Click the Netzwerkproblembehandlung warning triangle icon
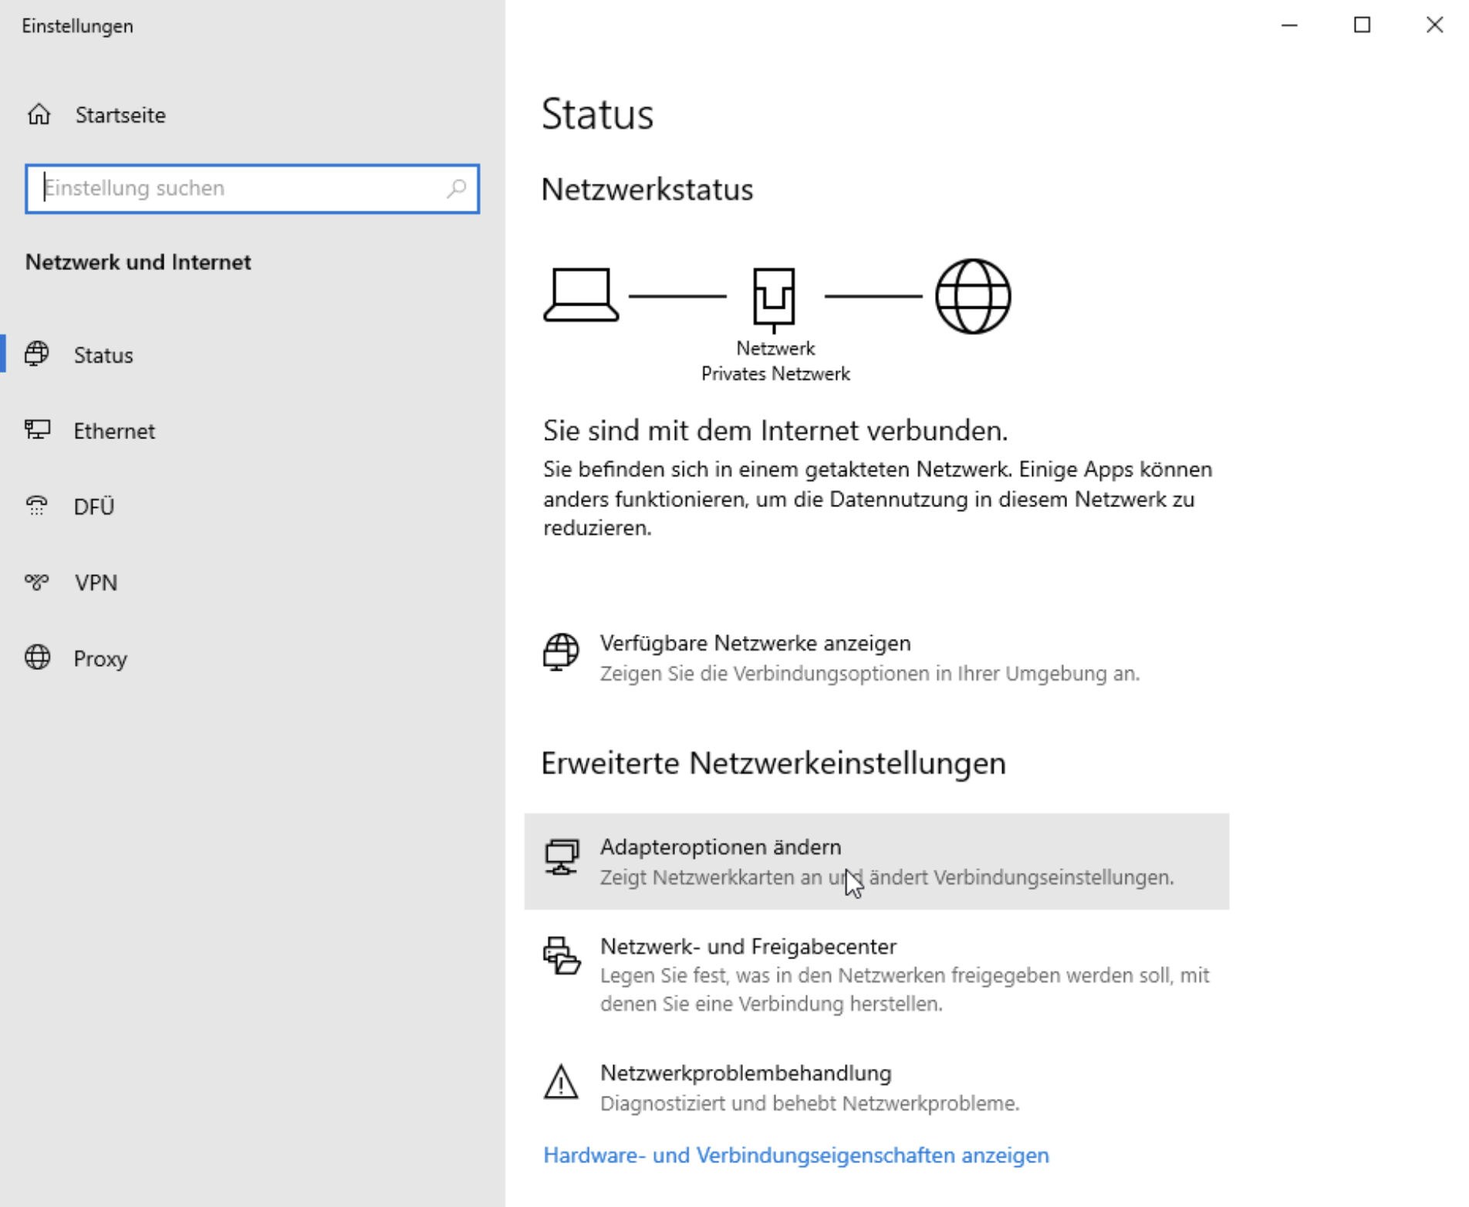This screenshot has width=1469, height=1207. point(561,1081)
